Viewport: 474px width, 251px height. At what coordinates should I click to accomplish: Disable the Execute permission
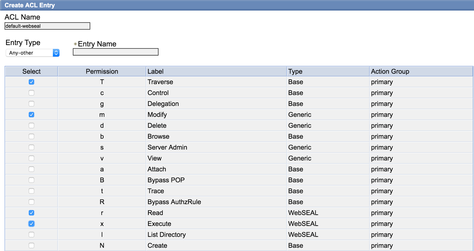pos(31,224)
